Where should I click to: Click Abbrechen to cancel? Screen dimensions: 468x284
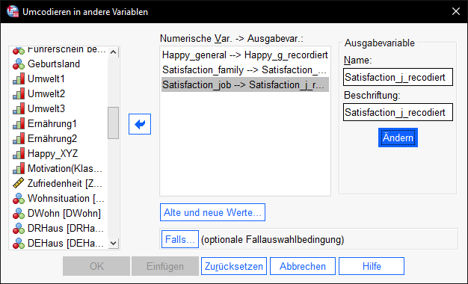coord(303,266)
